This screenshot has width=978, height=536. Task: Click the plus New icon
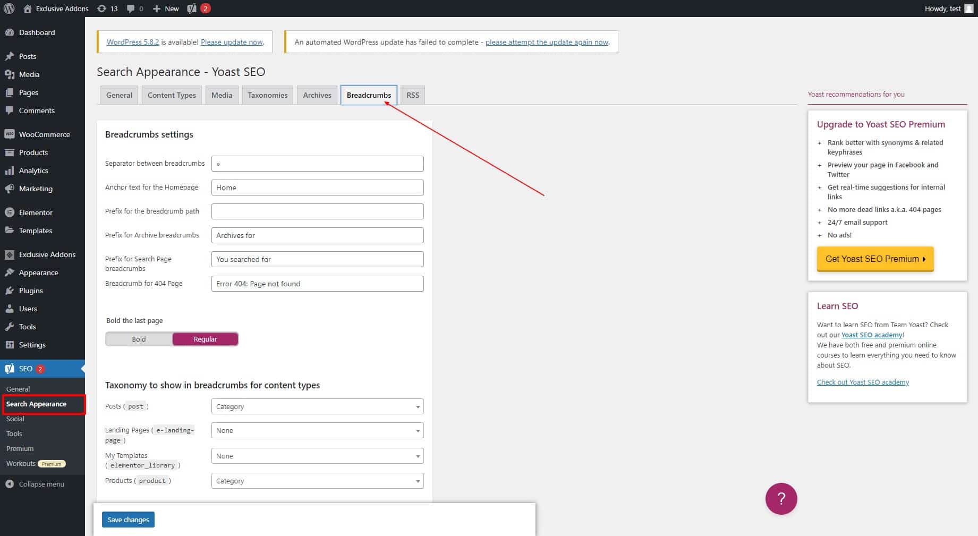point(157,8)
